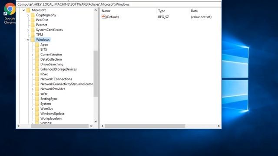This screenshot has width=278, height=156.
Task: Select the WindowsUpdate key label
Action: [x=52, y=114]
